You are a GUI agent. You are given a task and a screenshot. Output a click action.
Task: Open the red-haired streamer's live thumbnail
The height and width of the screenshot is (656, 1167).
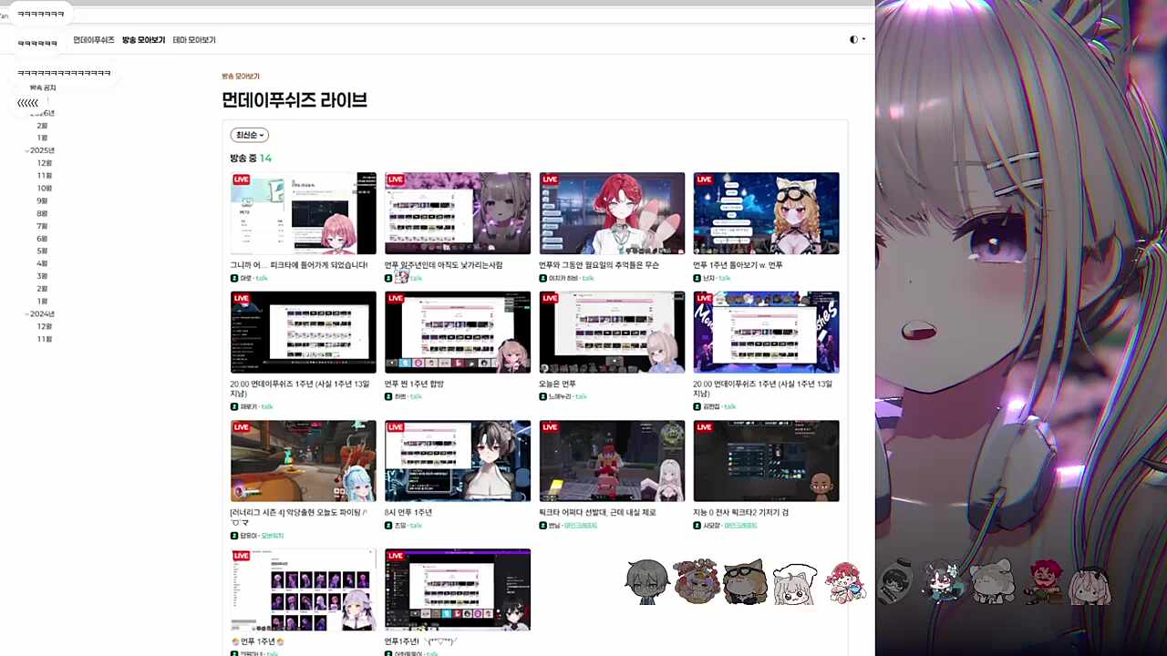(x=612, y=213)
